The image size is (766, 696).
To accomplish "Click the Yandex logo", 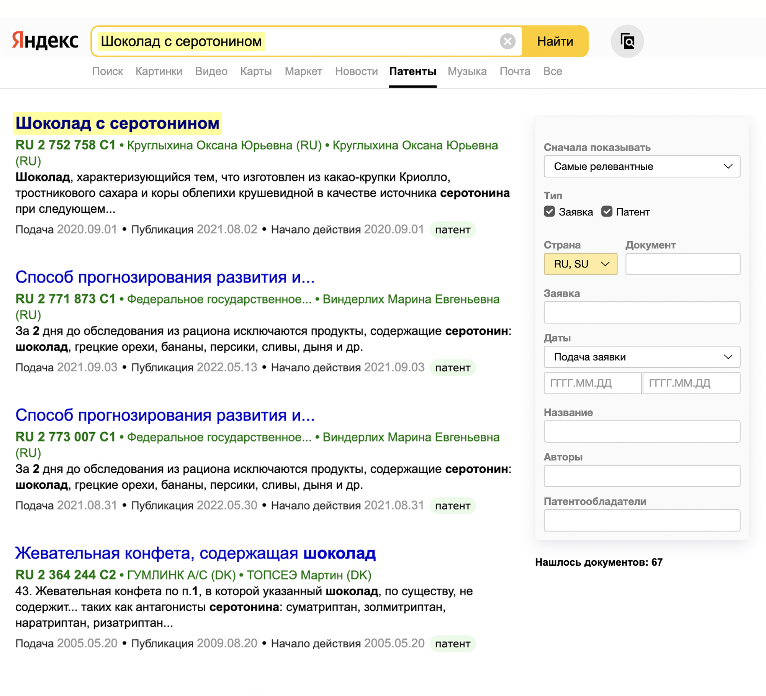I will pos(45,41).
